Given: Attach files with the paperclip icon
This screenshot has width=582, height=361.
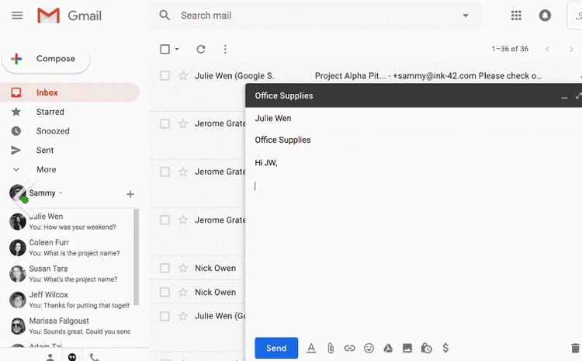Looking at the screenshot, I should 331,348.
